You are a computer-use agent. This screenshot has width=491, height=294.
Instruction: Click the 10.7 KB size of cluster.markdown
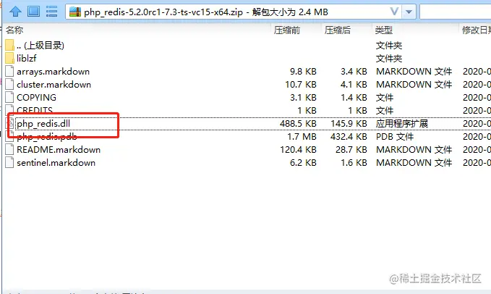tap(301, 85)
